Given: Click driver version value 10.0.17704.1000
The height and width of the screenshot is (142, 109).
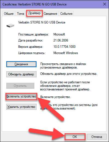Looking at the screenshot, I should [64, 47].
